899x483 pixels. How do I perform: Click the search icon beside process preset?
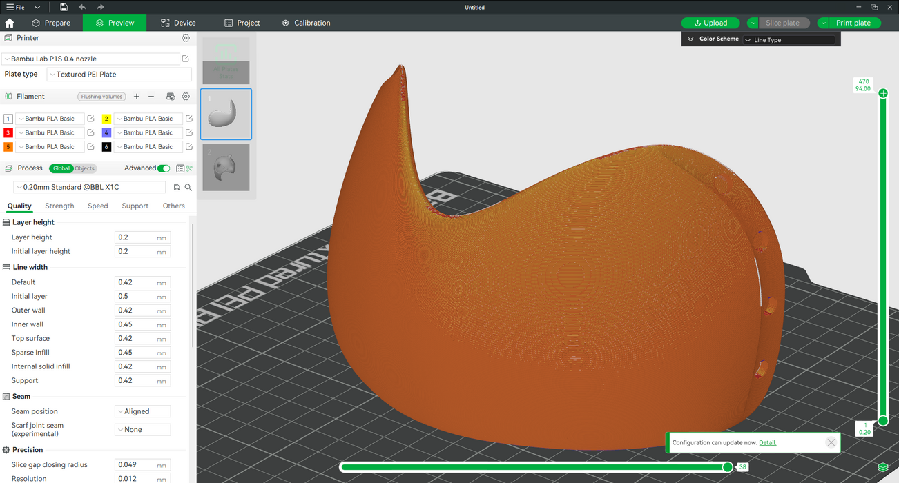(188, 187)
